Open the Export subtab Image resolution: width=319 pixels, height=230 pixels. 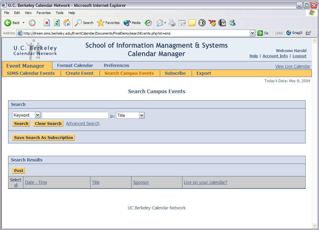tap(204, 73)
